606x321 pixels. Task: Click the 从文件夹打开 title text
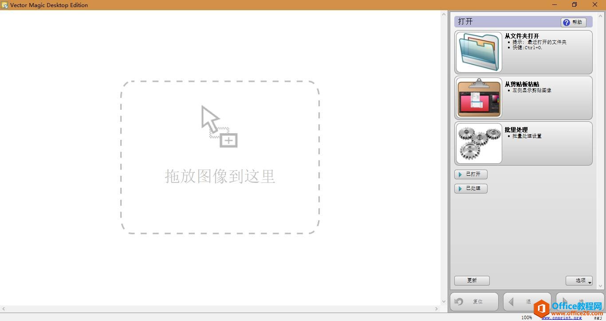point(522,36)
